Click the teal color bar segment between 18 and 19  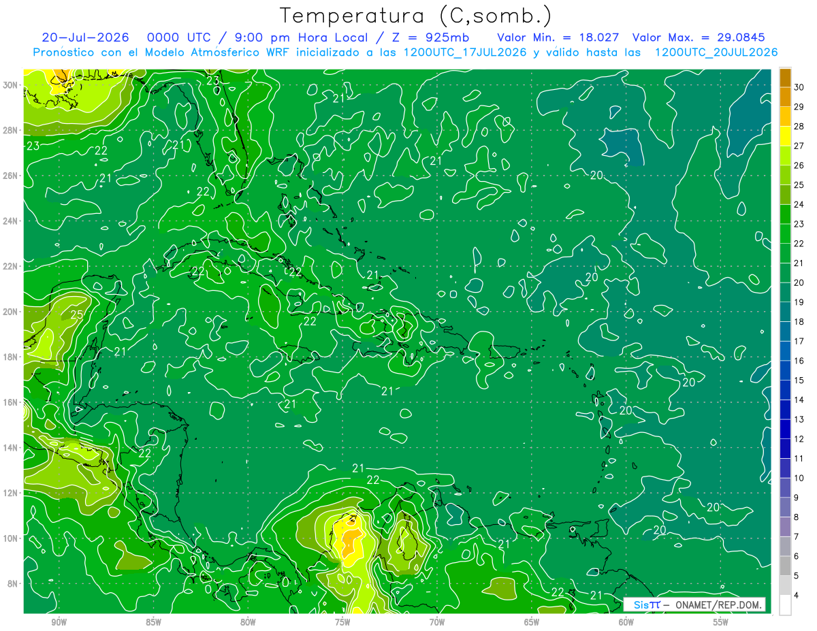[x=785, y=312]
